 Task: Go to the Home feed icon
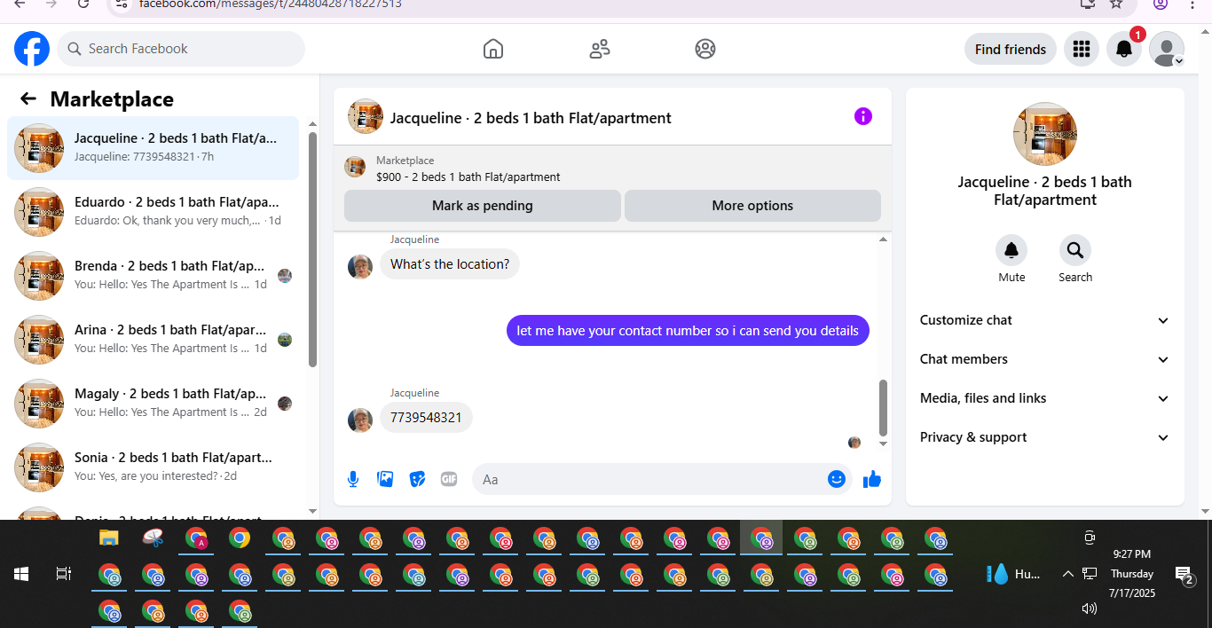click(x=493, y=49)
